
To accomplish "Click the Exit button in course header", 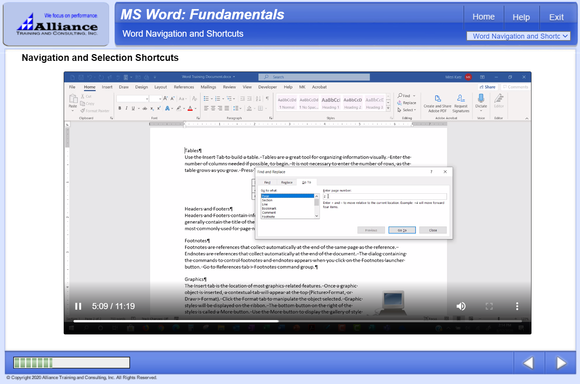I will 556,17.
